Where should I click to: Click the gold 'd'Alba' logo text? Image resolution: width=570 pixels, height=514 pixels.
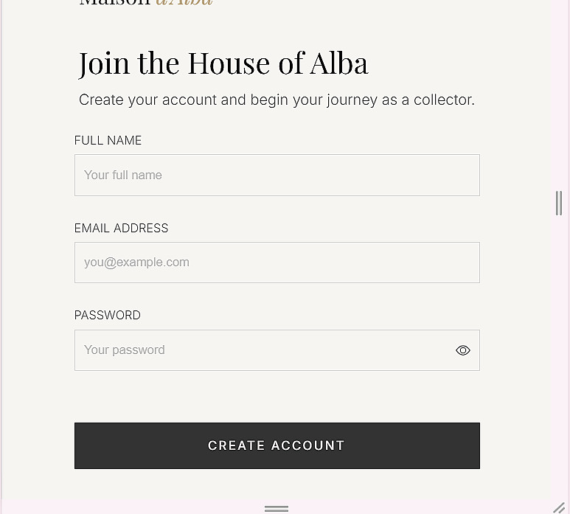(x=184, y=2)
